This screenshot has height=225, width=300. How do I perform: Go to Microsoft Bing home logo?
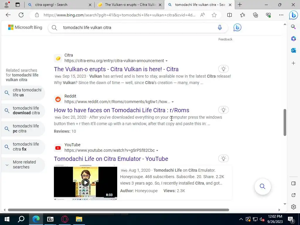(x=25, y=27)
